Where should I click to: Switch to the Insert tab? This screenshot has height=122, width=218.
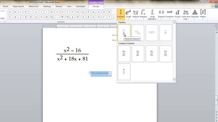(5, 6)
